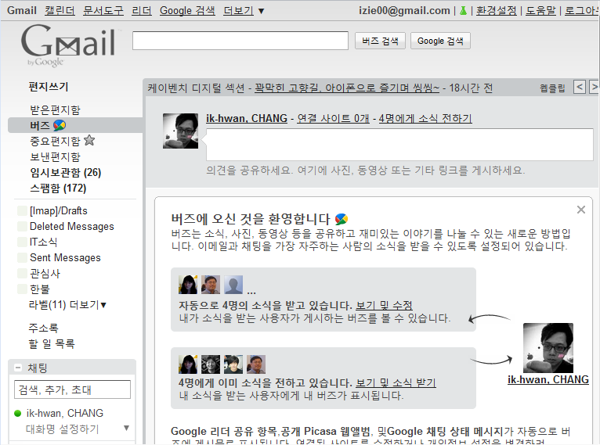
Task: Click the main search input field
Action: (240, 41)
